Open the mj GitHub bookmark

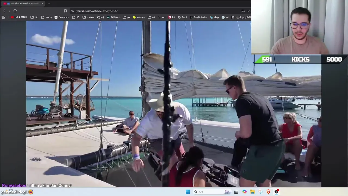(x=101, y=17)
